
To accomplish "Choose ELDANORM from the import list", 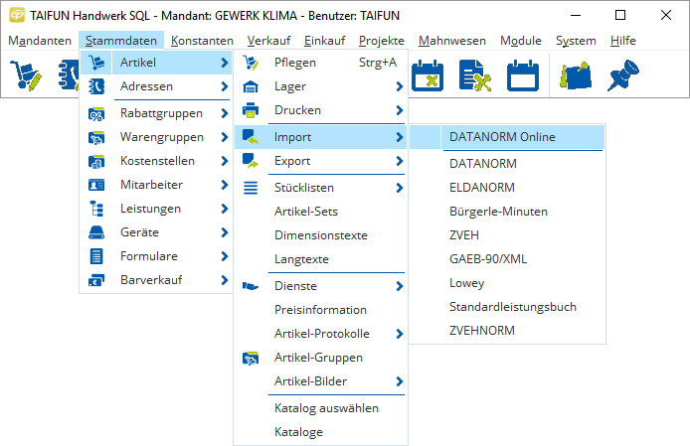I will coord(481,188).
